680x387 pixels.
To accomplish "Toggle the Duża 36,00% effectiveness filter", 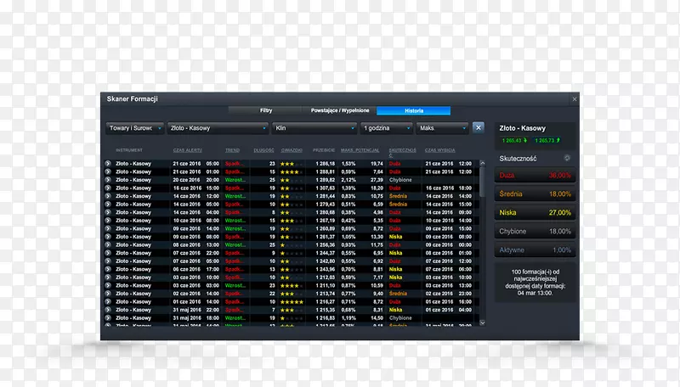I will 535,175.
